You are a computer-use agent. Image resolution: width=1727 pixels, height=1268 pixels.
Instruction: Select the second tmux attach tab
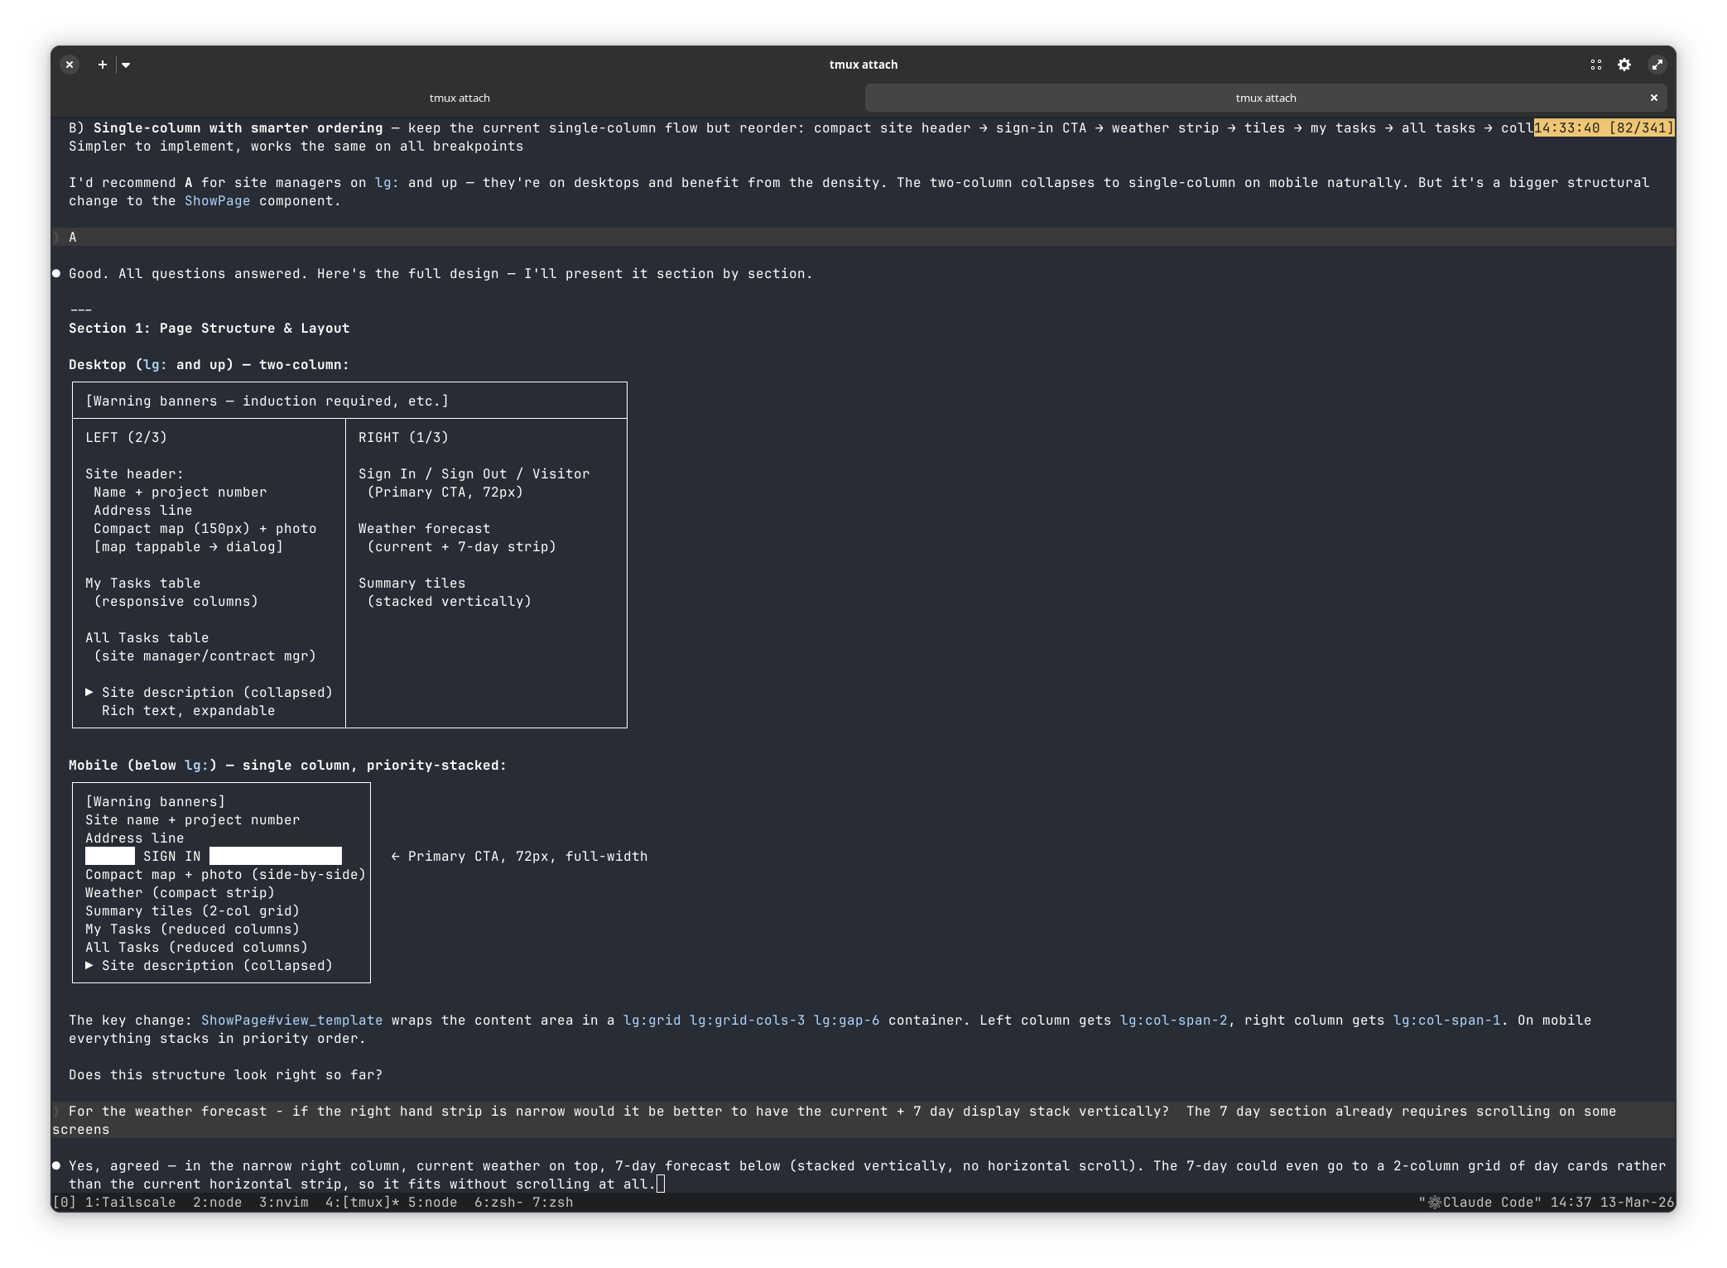click(1265, 98)
